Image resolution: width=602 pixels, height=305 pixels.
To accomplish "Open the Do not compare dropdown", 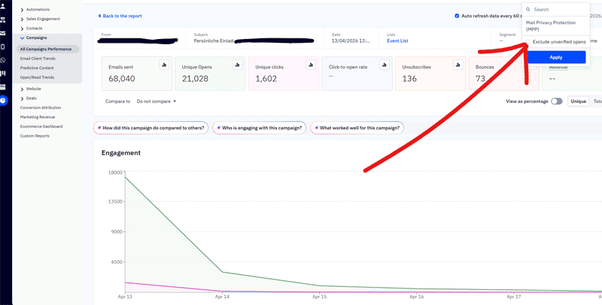I will (157, 101).
